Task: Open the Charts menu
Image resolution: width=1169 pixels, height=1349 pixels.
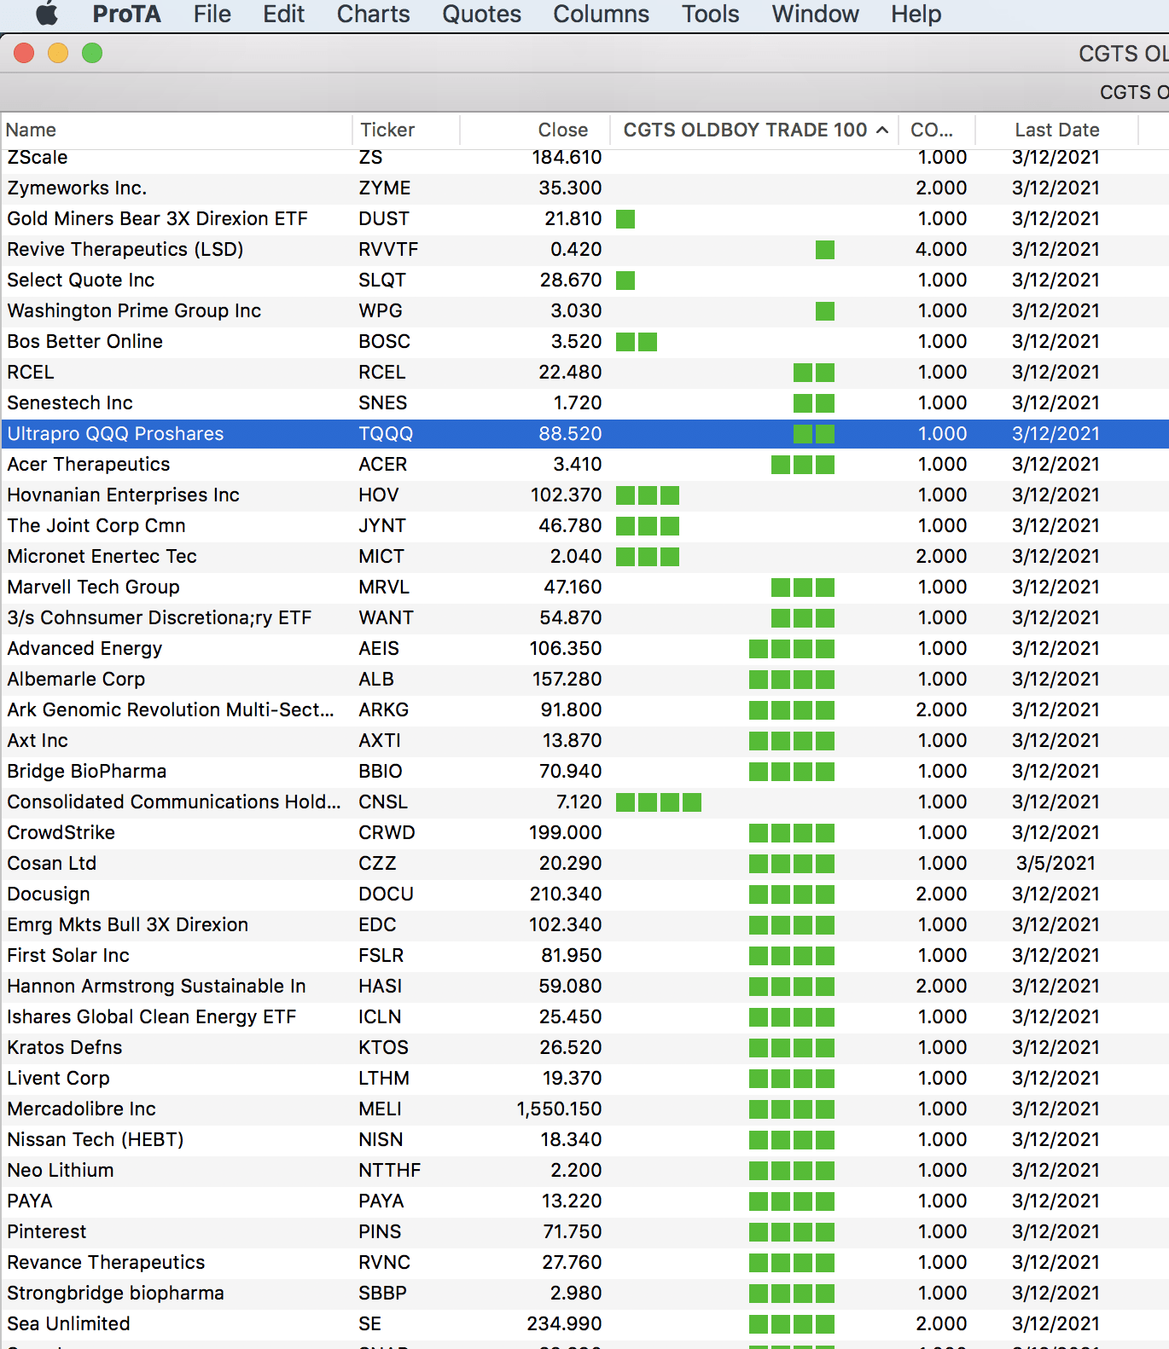Action: pos(373,14)
